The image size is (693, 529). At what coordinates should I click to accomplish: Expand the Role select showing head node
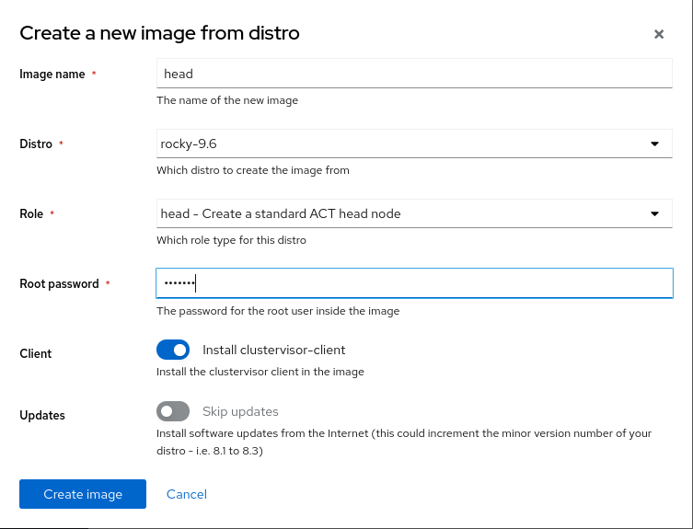(405, 213)
